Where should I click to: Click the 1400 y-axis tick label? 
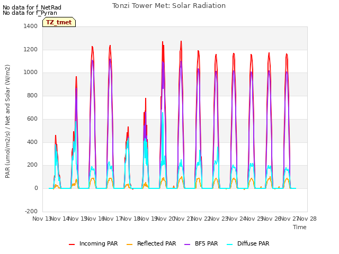(31, 26)
